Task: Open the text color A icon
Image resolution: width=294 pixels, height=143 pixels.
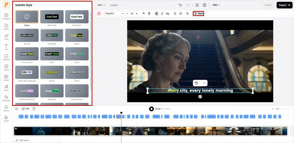Action: click(x=144, y=14)
